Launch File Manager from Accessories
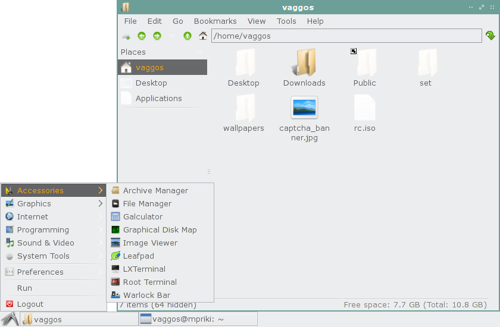Viewport: 500px width, 327px height. tap(160, 203)
